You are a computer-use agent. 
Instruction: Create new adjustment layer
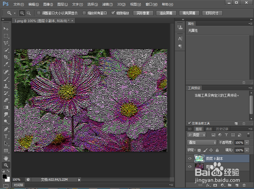(223, 185)
